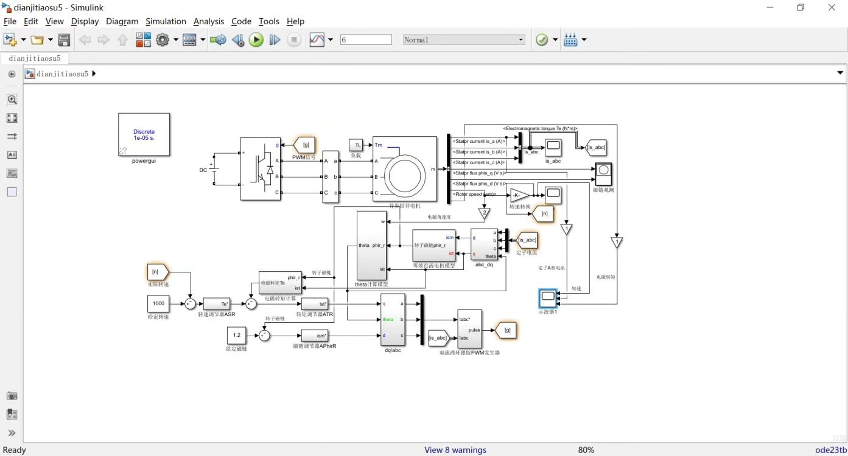This screenshot has width=848, height=456.
Task: Click the simulation stop time field
Action: pos(366,40)
